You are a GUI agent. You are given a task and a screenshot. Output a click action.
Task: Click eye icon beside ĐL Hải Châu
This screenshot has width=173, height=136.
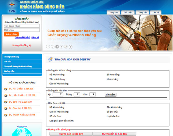(x=6, y=89)
